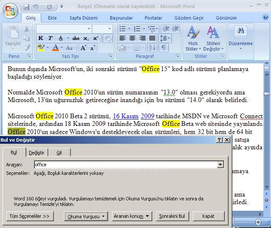Screen dimensions: 271x228
Task: Toggle strikethrough (abc) formatting
Action: click(x=76, y=38)
